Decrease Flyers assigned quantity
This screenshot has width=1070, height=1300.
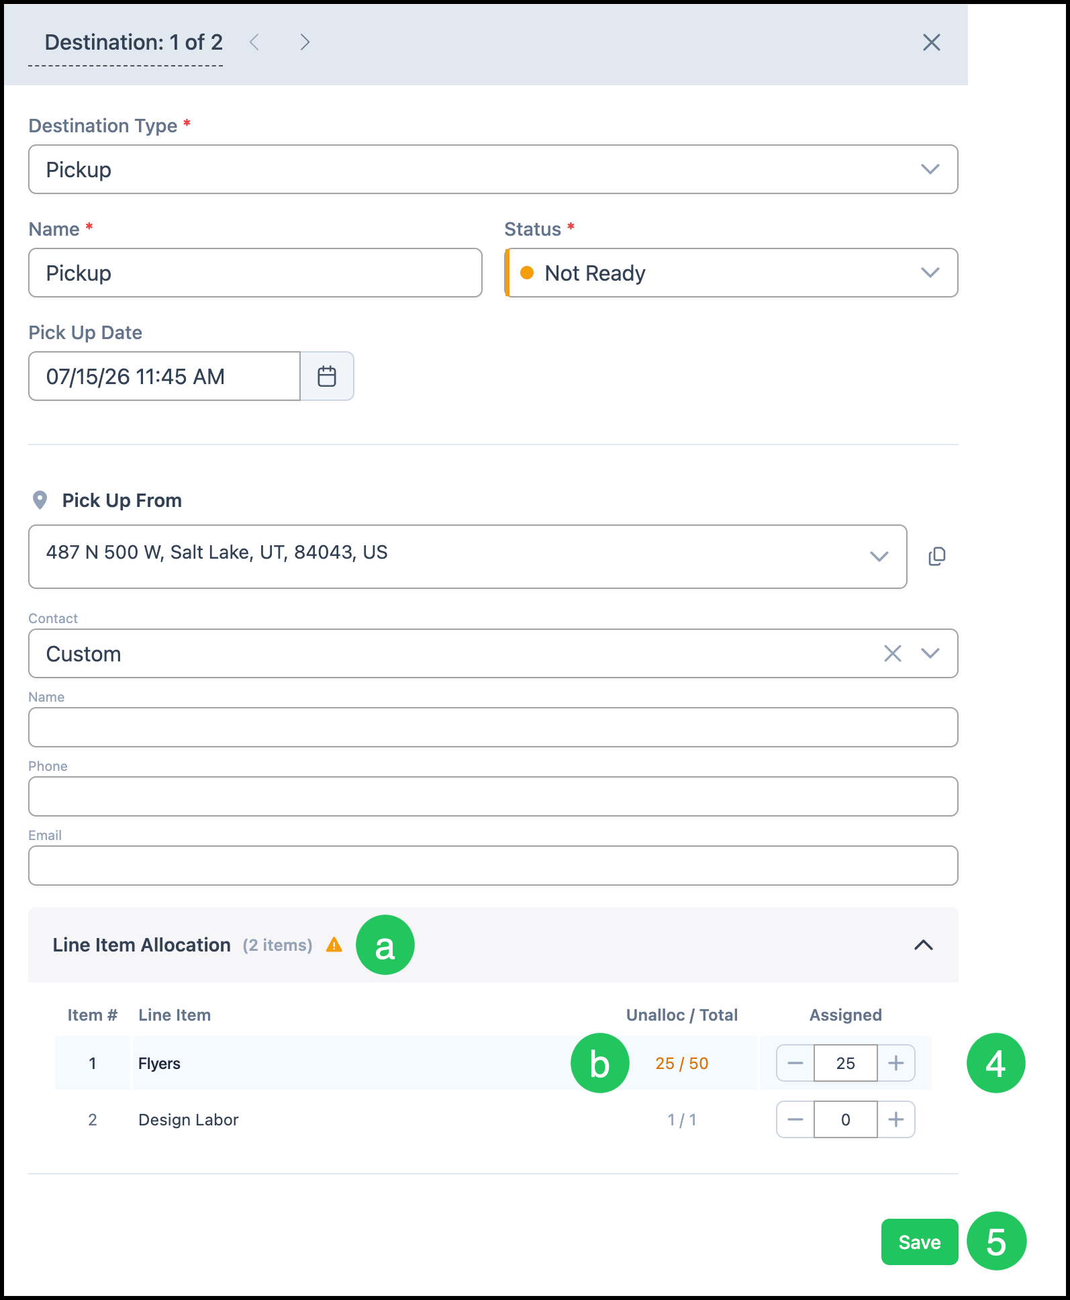(795, 1063)
